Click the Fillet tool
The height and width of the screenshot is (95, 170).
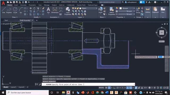pyautogui.click(x=38, y=11)
